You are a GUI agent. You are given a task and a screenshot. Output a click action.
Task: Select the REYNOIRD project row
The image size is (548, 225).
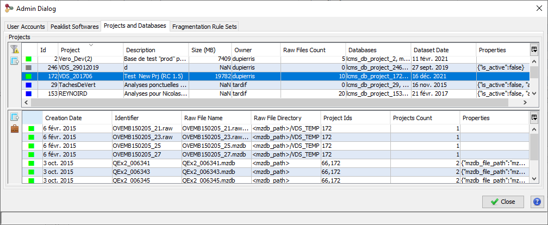[276, 93]
